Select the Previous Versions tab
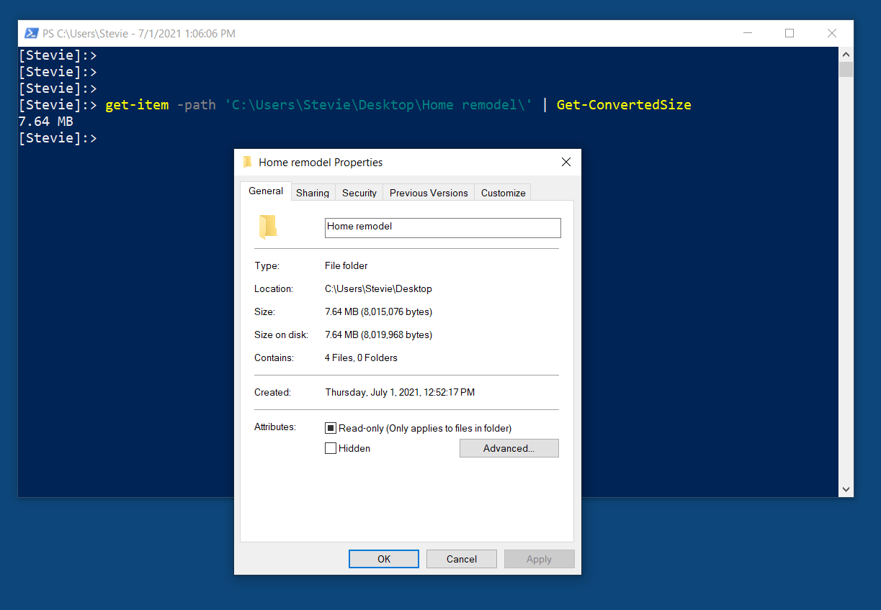Viewport: 881px width, 610px height. click(428, 192)
